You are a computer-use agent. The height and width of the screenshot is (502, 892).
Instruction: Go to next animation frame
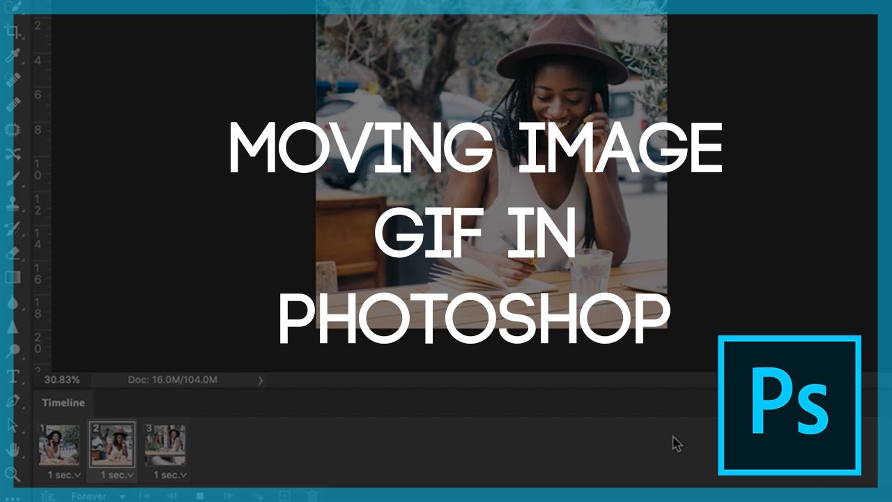[228, 496]
